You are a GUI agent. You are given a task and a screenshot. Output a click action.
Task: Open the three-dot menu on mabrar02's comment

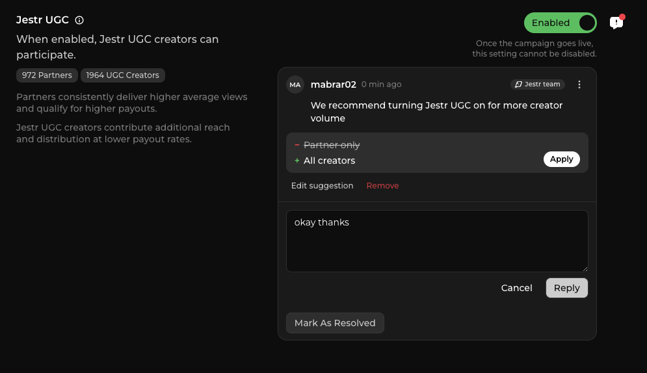[579, 84]
